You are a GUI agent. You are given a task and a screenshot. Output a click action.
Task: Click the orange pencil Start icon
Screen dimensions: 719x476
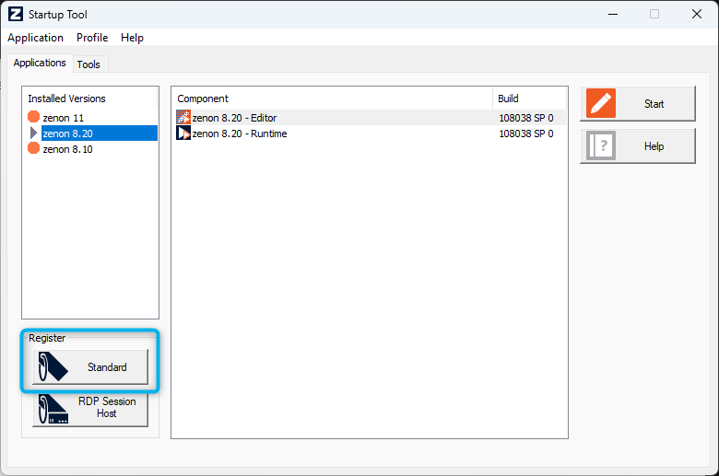coord(601,103)
